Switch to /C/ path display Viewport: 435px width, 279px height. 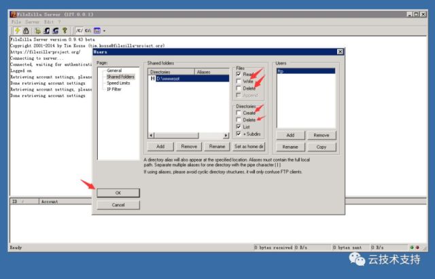[80, 31]
